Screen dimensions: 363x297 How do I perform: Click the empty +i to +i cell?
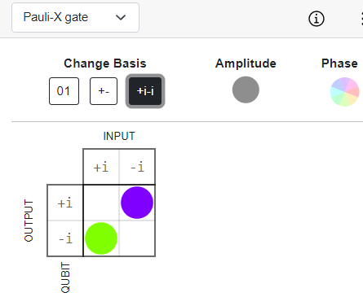(x=101, y=203)
